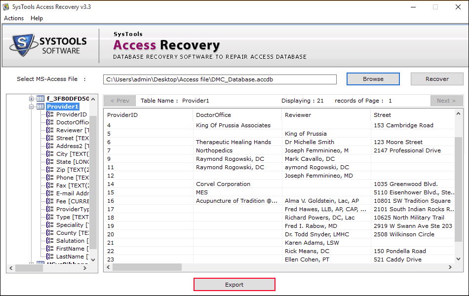The height and width of the screenshot is (296, 469).
Task: Click the data grid scroll right arrow
Action: (450, 267)
